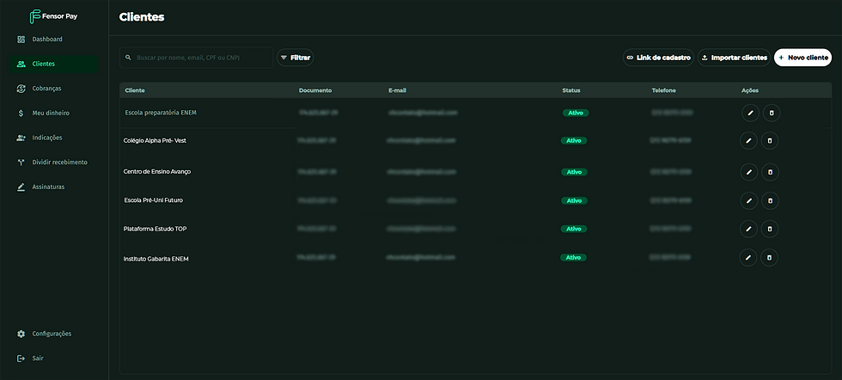Click the Status column header
This screenshot has height=380, width=842.
(571, 90)
